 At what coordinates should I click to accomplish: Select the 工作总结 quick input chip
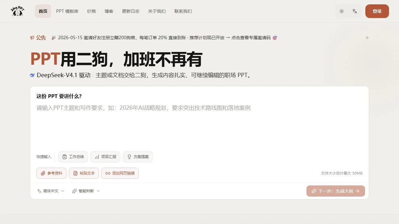[73, 157]
